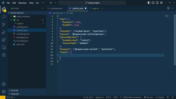Click line number 6 in the gutter

click(x=52, y=31)
